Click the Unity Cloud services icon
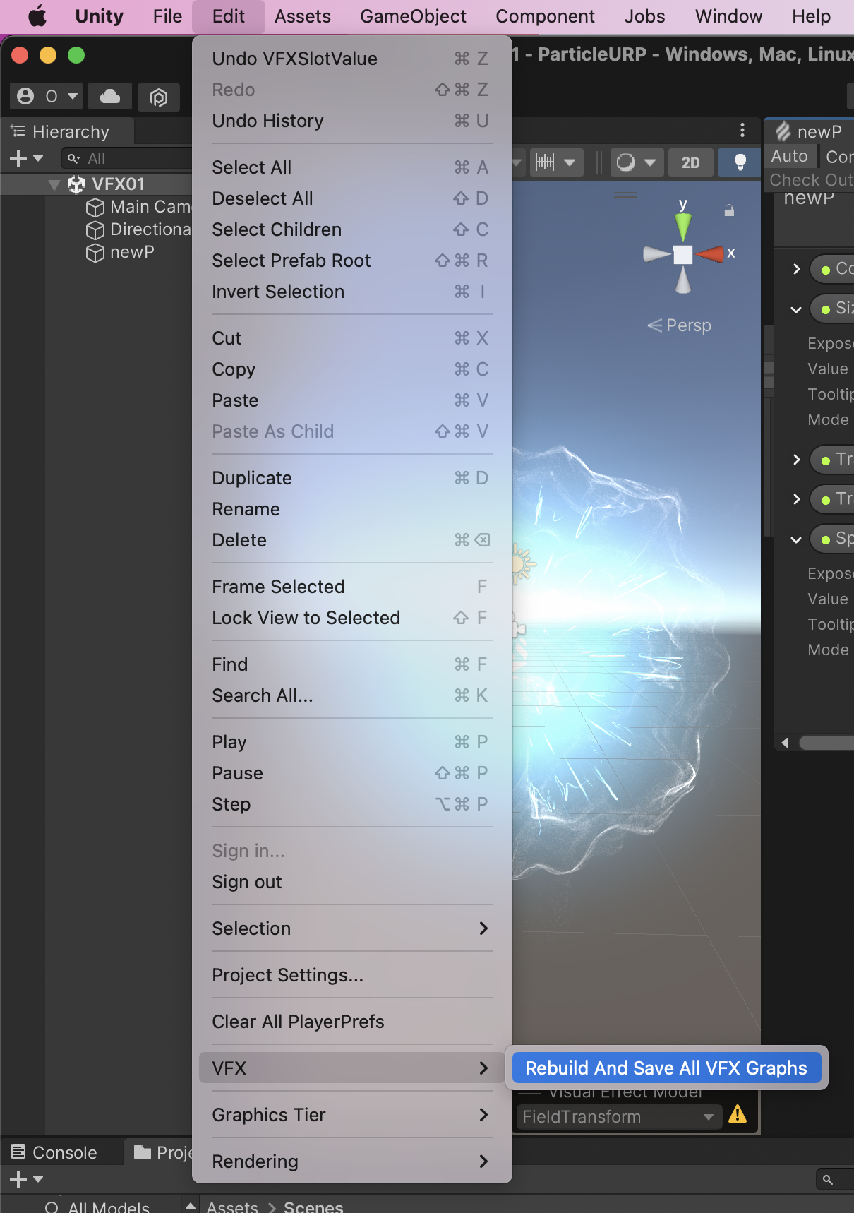854x1213 pixels. point(110,96)
